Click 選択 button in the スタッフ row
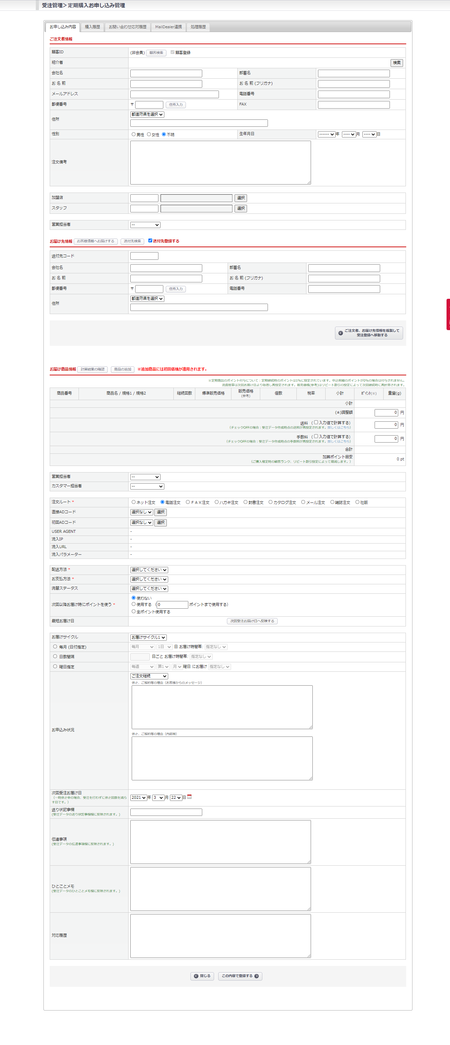The height and width of the screenshot is (1045, 450). [241, 209]
